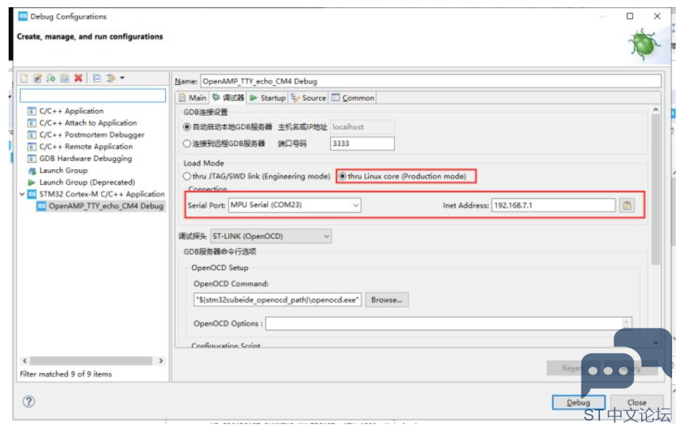Switch to the Main tab
Screen dimensions: 680x432
click(x=192, y=98)
